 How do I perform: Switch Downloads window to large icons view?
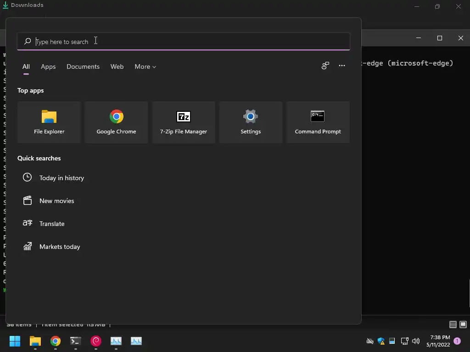click(x=463, y=324)
